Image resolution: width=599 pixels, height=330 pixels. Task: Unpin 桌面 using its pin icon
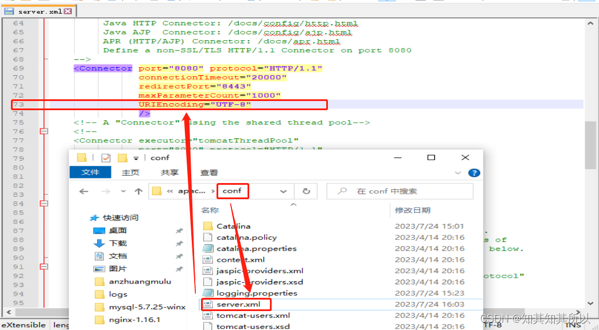tap(179, 231)
